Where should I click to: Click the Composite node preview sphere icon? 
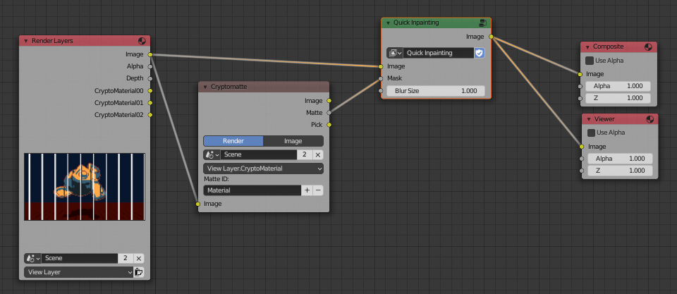click(649, 47)
